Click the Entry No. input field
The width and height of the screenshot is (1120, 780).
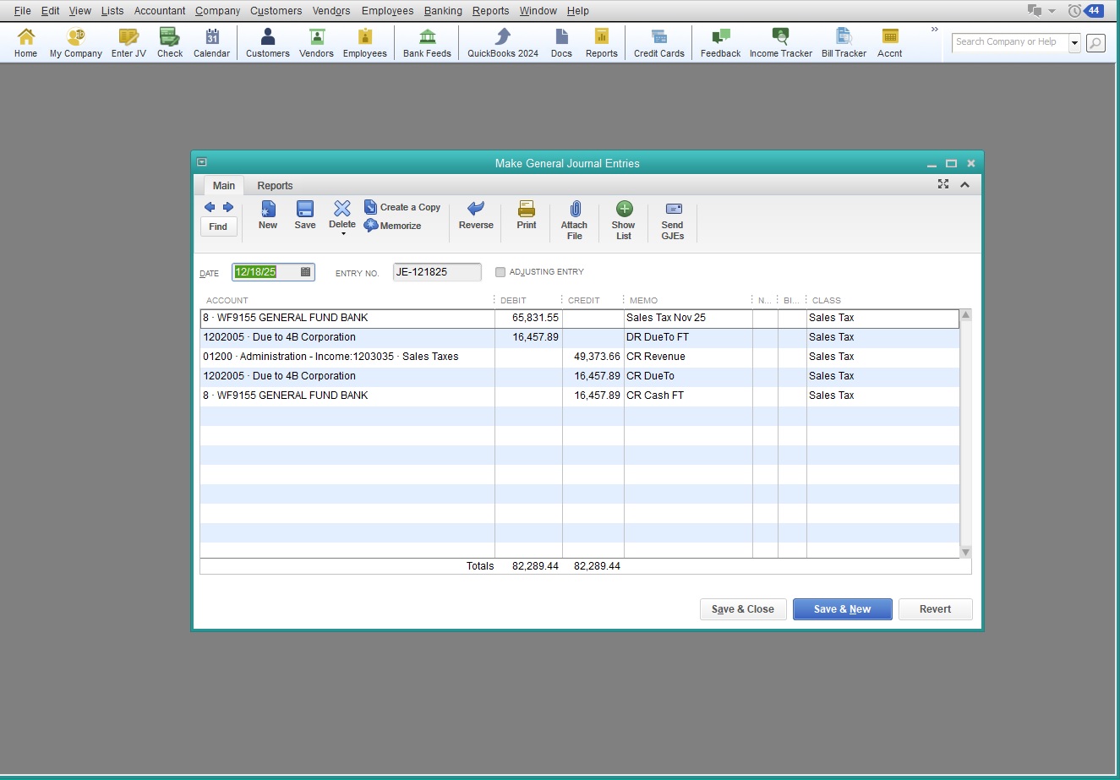[x=436, y=272]
